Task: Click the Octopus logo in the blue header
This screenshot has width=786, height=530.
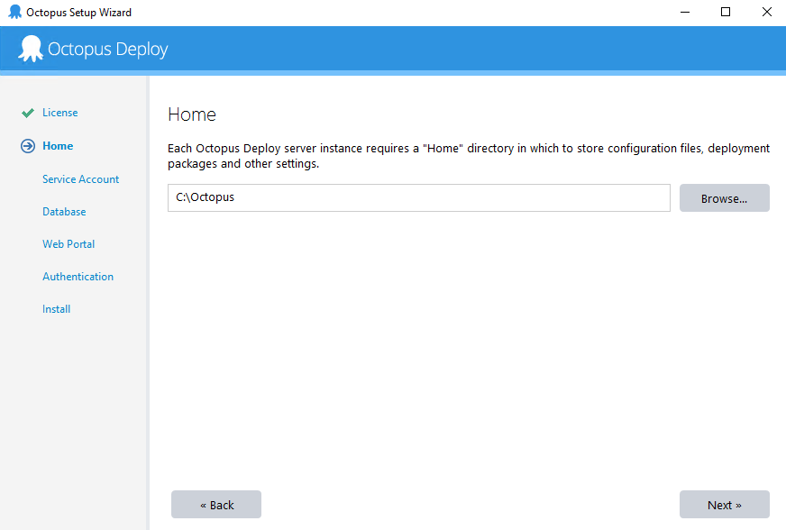Action: [x=31, y=49]
